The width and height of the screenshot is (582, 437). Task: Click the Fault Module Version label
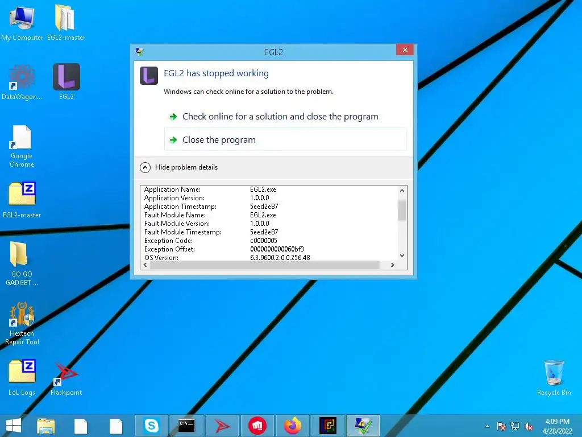pyautogui.click(x=177, y=224)
